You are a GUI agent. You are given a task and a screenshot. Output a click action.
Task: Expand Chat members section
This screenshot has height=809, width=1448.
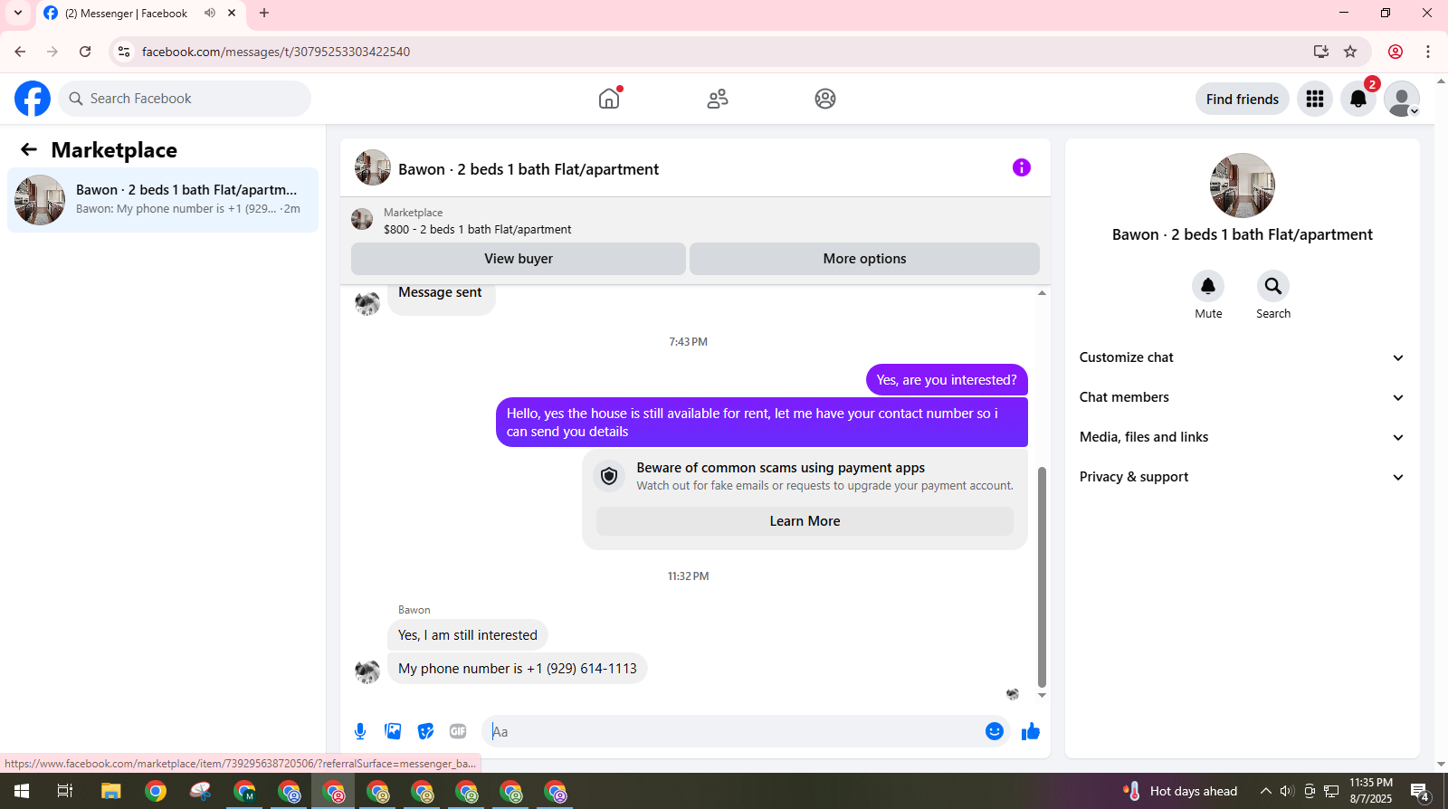1242,397
